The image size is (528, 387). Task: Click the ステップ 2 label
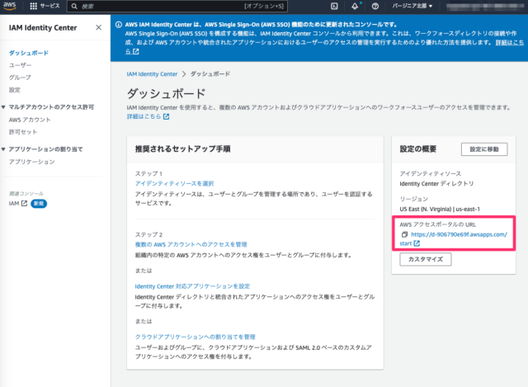148,235
